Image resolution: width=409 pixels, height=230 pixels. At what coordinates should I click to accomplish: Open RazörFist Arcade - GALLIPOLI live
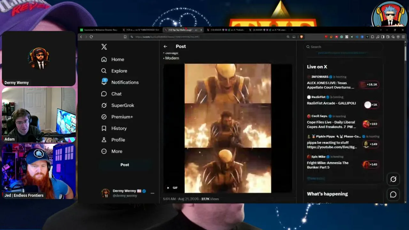click(x=331, y=103)
